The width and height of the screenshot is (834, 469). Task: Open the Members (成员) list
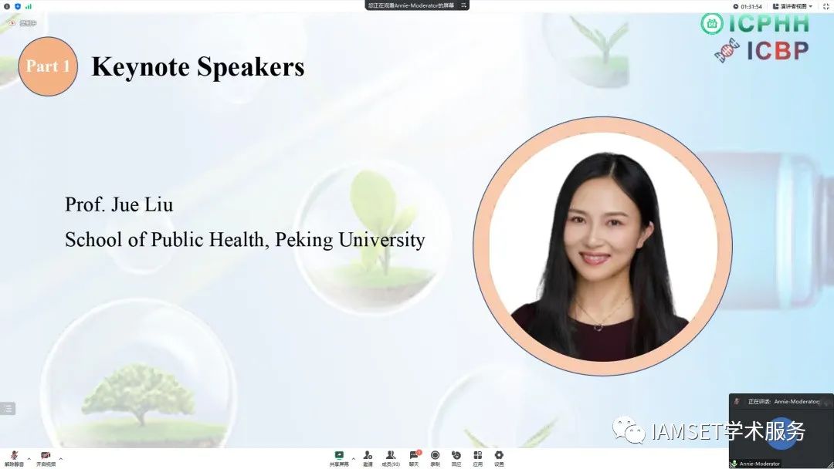tap(391, 457)
